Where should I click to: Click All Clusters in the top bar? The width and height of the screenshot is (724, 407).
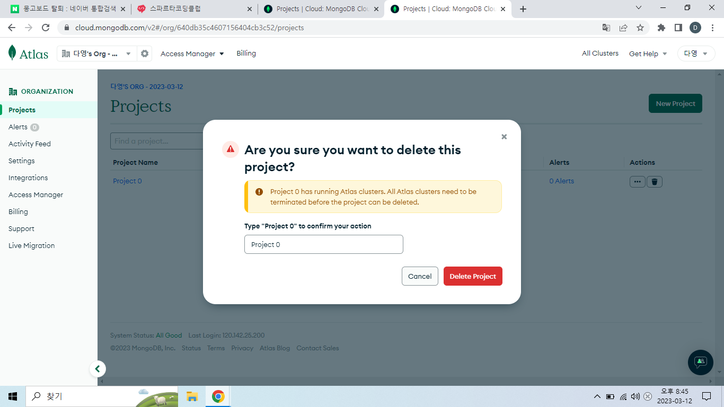click(x=600, y=53)
